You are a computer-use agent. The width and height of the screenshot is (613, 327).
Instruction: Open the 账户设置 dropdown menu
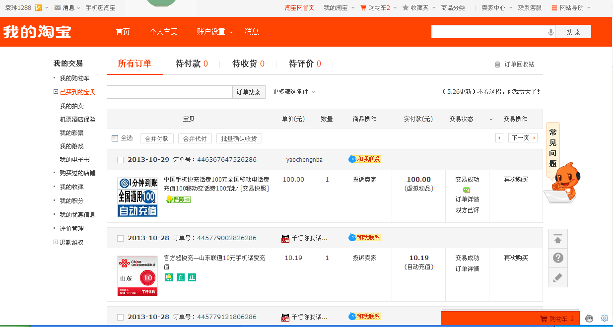(214, 32)
